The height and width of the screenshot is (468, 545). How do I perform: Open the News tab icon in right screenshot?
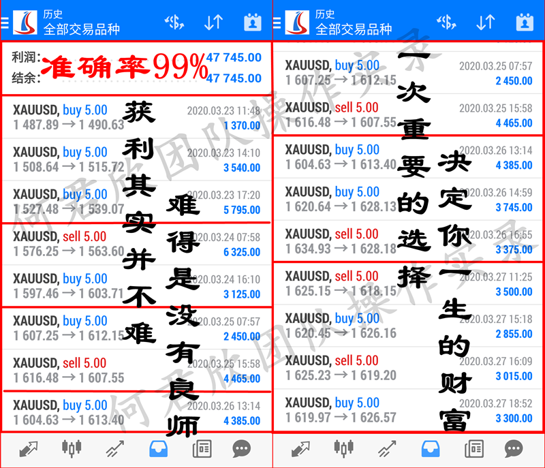tap(474, 449)
